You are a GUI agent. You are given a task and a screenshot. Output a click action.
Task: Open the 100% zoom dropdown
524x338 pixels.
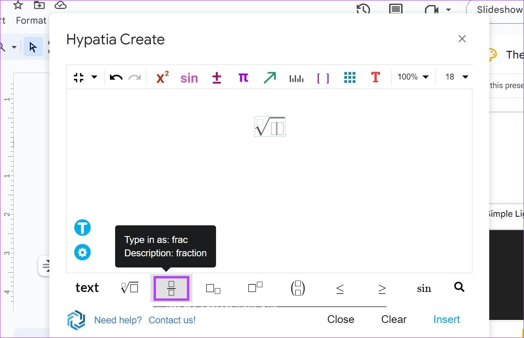pyautogui.click(x=413, y=77)
